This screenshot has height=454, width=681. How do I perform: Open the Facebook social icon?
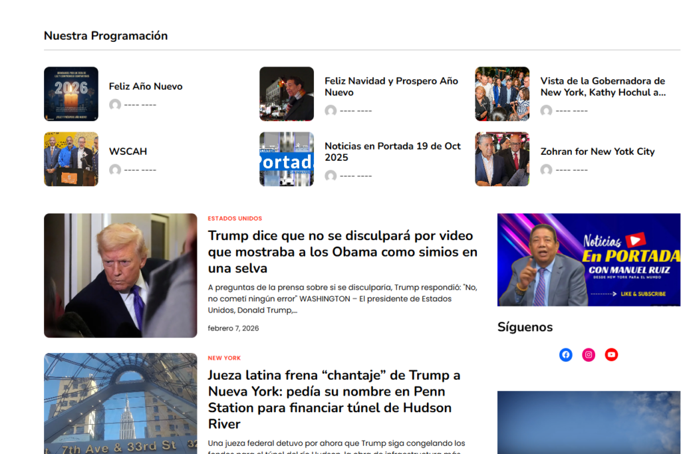(565, 355)
